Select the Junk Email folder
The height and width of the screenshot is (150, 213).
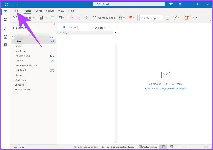point(34,70)
